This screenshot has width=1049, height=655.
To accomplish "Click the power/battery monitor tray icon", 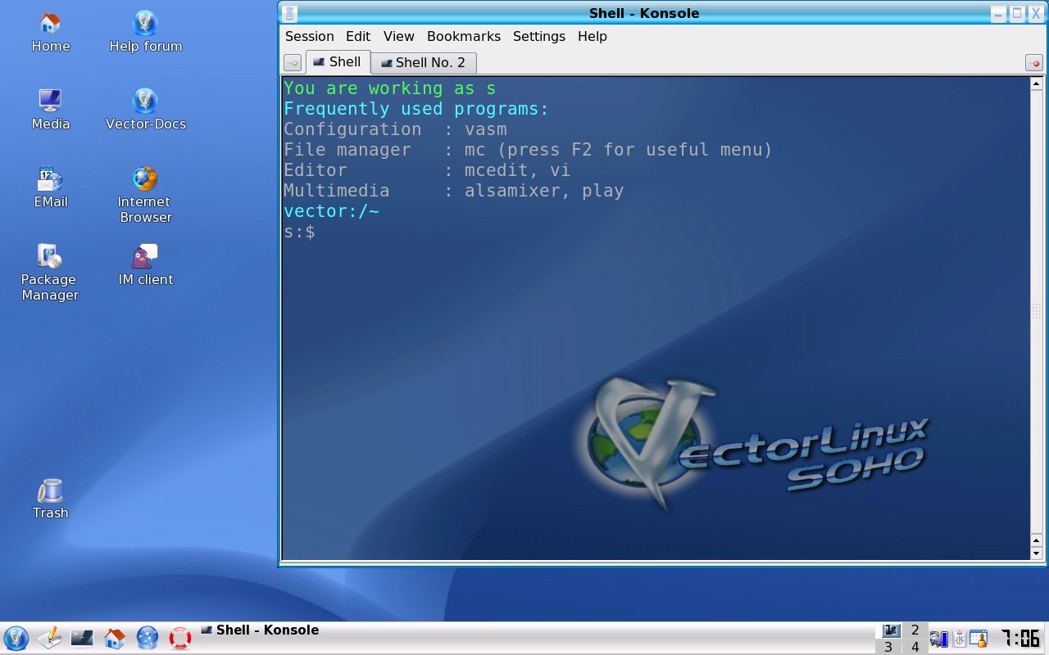I will click(x=938, y=639).
